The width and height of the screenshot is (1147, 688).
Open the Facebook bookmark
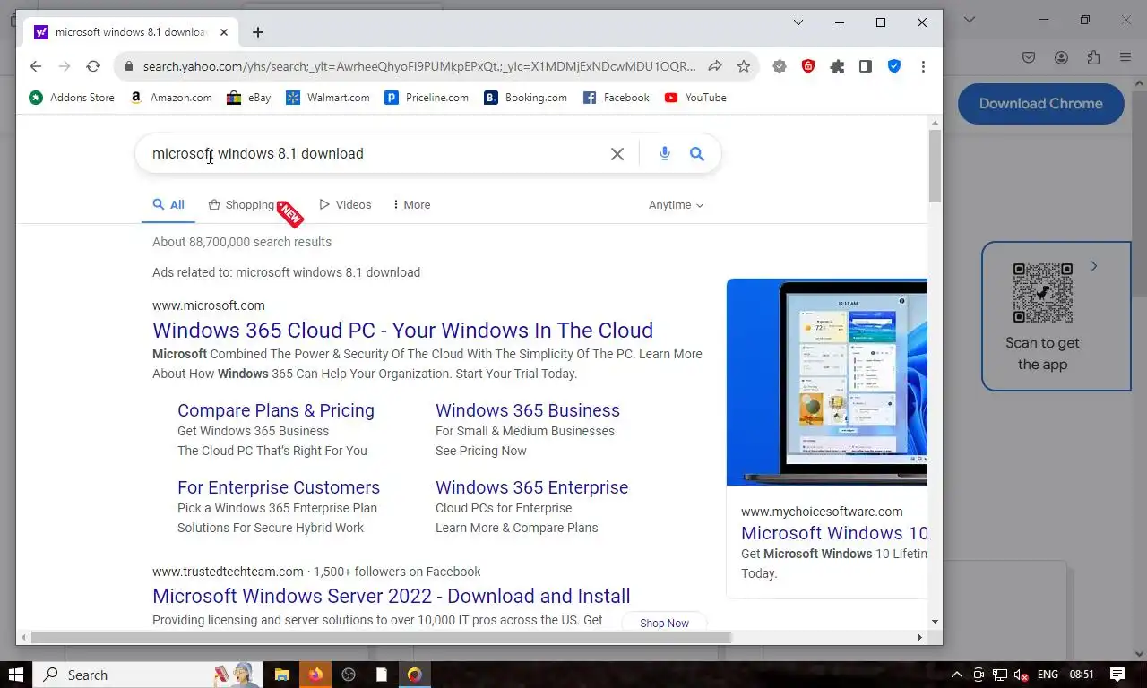616,98
